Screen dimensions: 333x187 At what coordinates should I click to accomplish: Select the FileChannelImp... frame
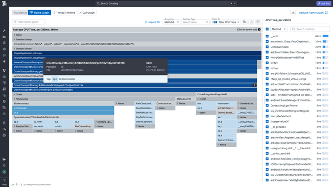[83, 126]
